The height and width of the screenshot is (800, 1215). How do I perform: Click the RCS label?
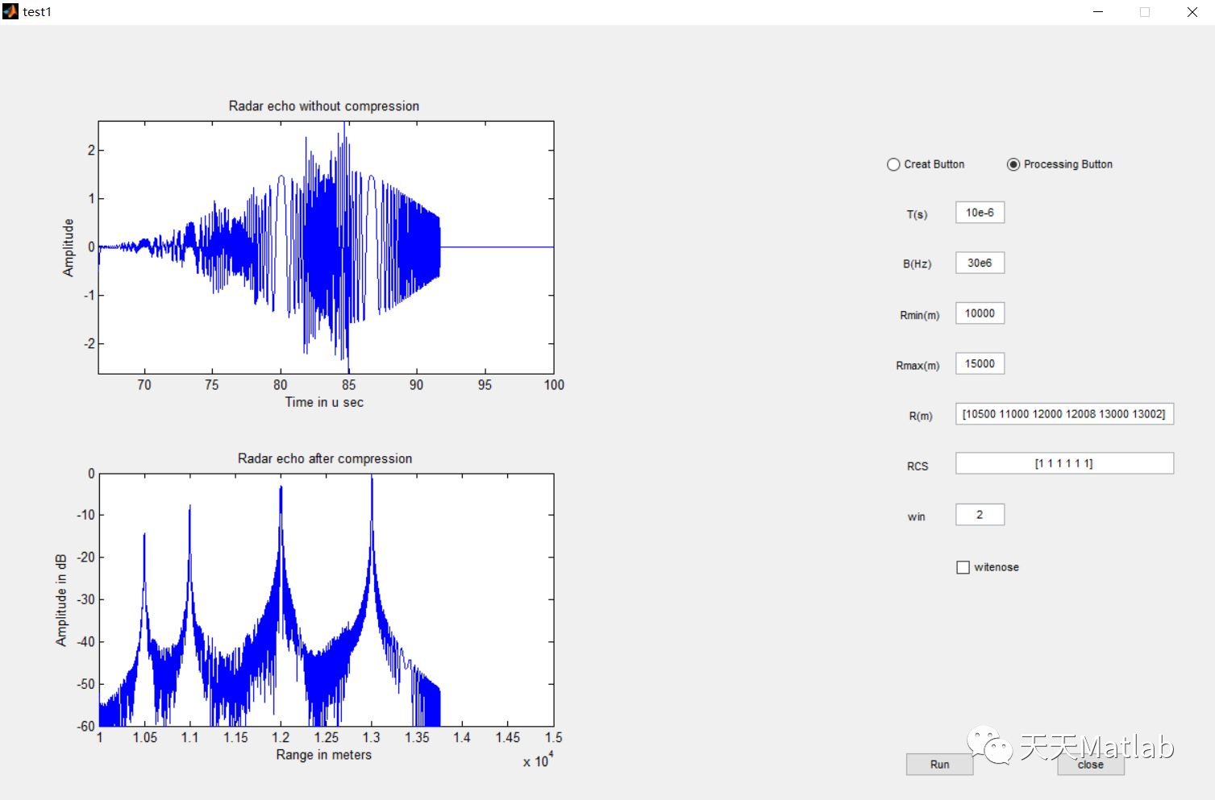click(x=917, y=466)
